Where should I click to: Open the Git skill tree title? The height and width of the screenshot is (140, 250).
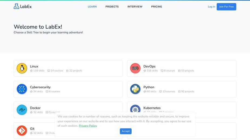tap(32, 129)
